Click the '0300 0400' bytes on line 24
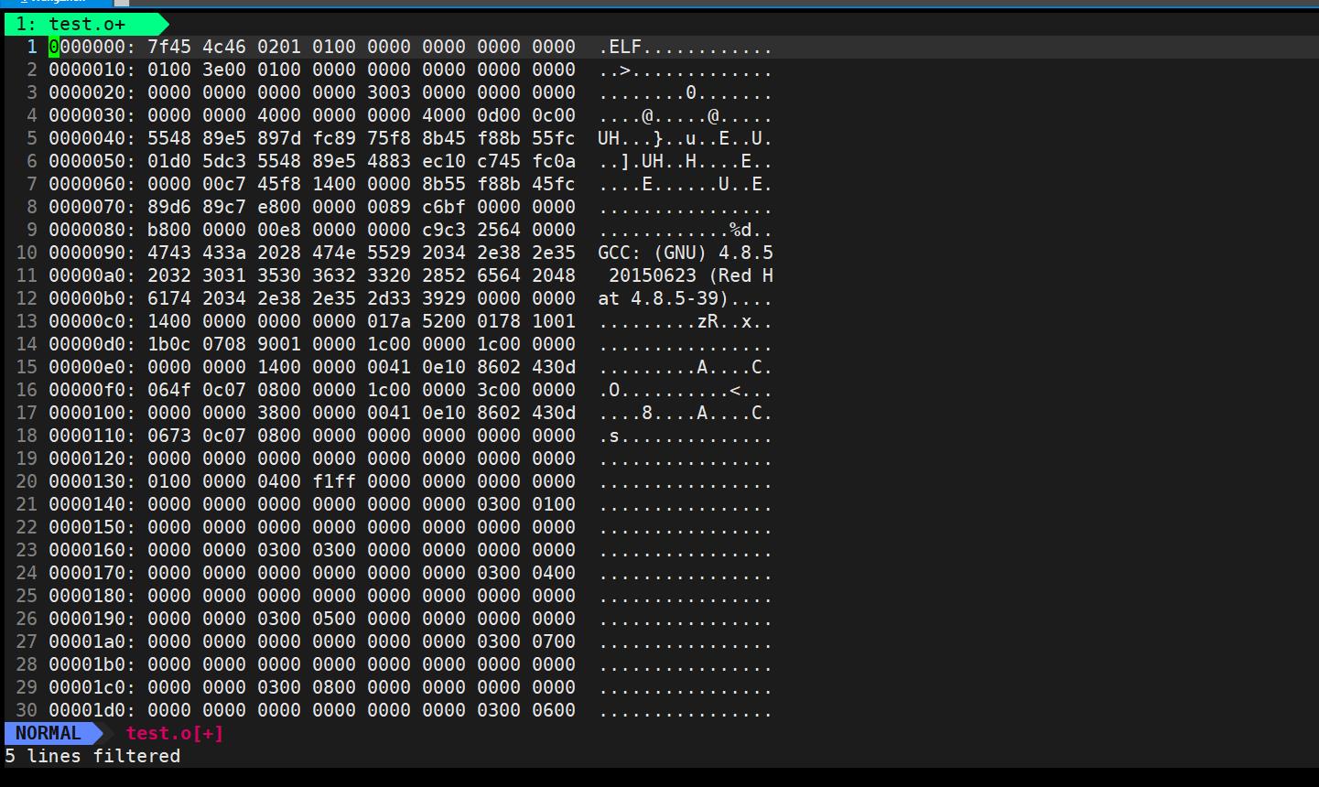The image size is (1319, 787). point(526,573)
